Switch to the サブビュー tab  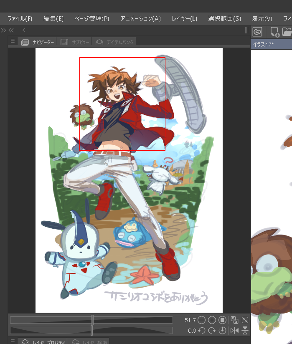click(75, 42)
